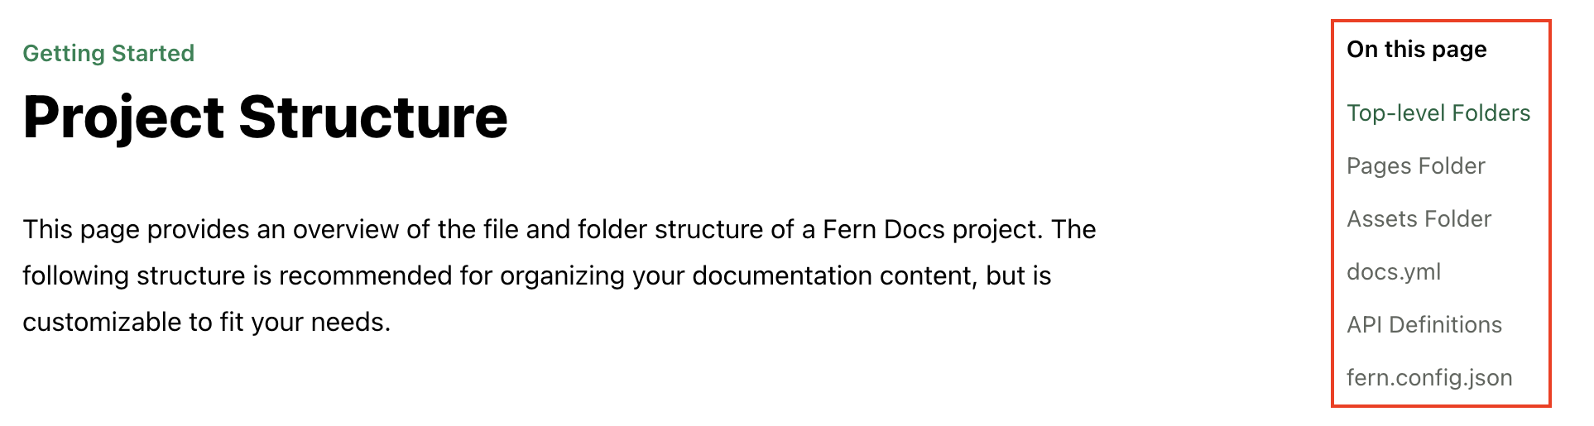Select the last entry in On this page
Viewport: 1594px width, 426px height.
[x=1428, y=378]
